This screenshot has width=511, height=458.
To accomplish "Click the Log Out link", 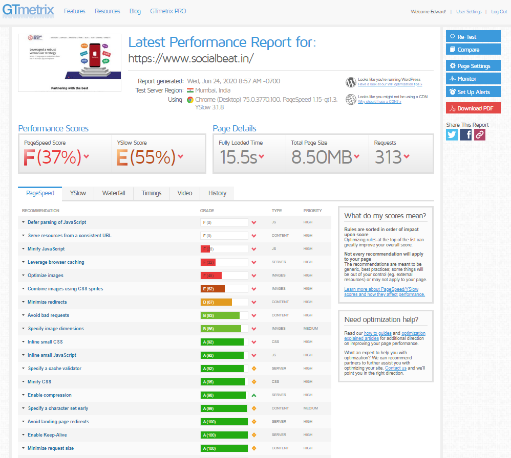I will [499, 12].
